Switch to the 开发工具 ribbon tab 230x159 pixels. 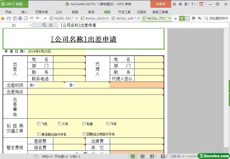tap(124, 12)
